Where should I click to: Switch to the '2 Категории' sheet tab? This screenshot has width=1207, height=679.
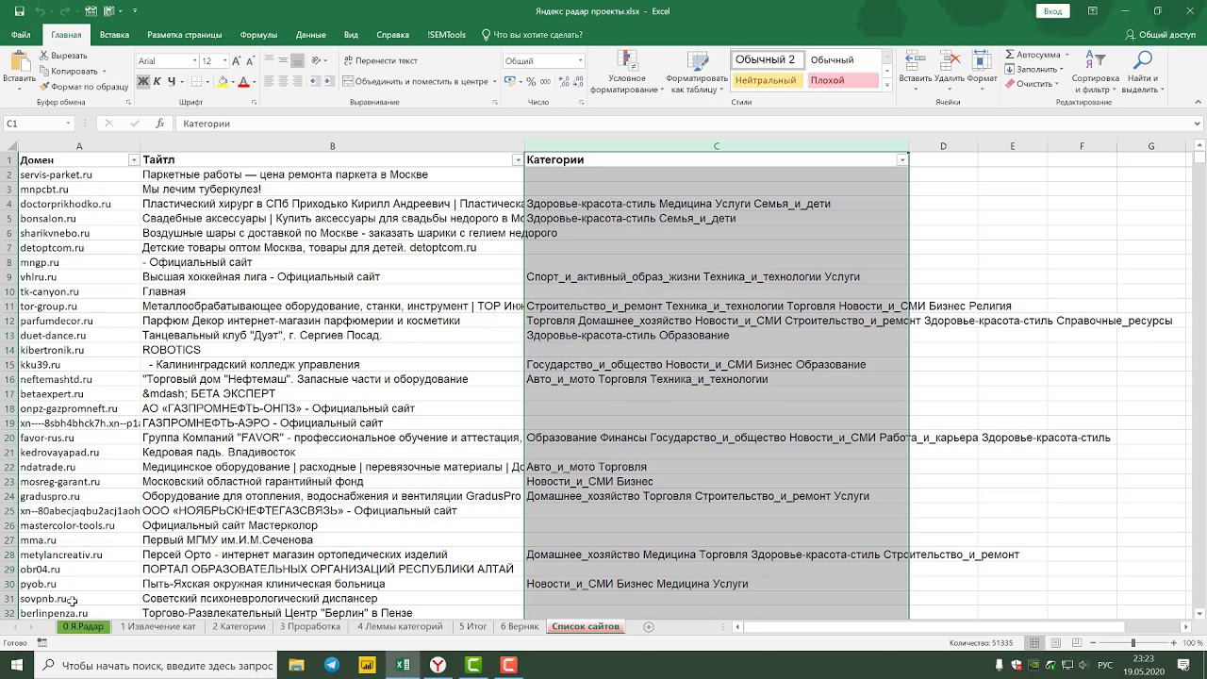tap(239, 626)
